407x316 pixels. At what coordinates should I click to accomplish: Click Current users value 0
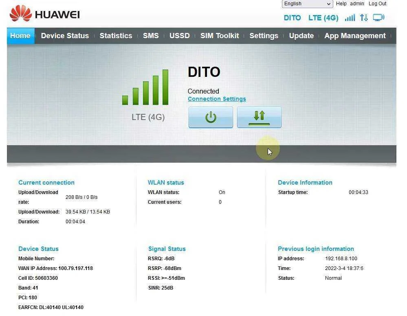click(x=220, y=202)
